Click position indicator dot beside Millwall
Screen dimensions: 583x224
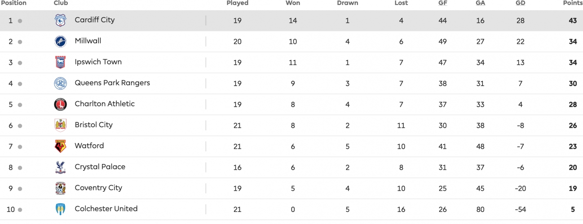click(20, 42)
